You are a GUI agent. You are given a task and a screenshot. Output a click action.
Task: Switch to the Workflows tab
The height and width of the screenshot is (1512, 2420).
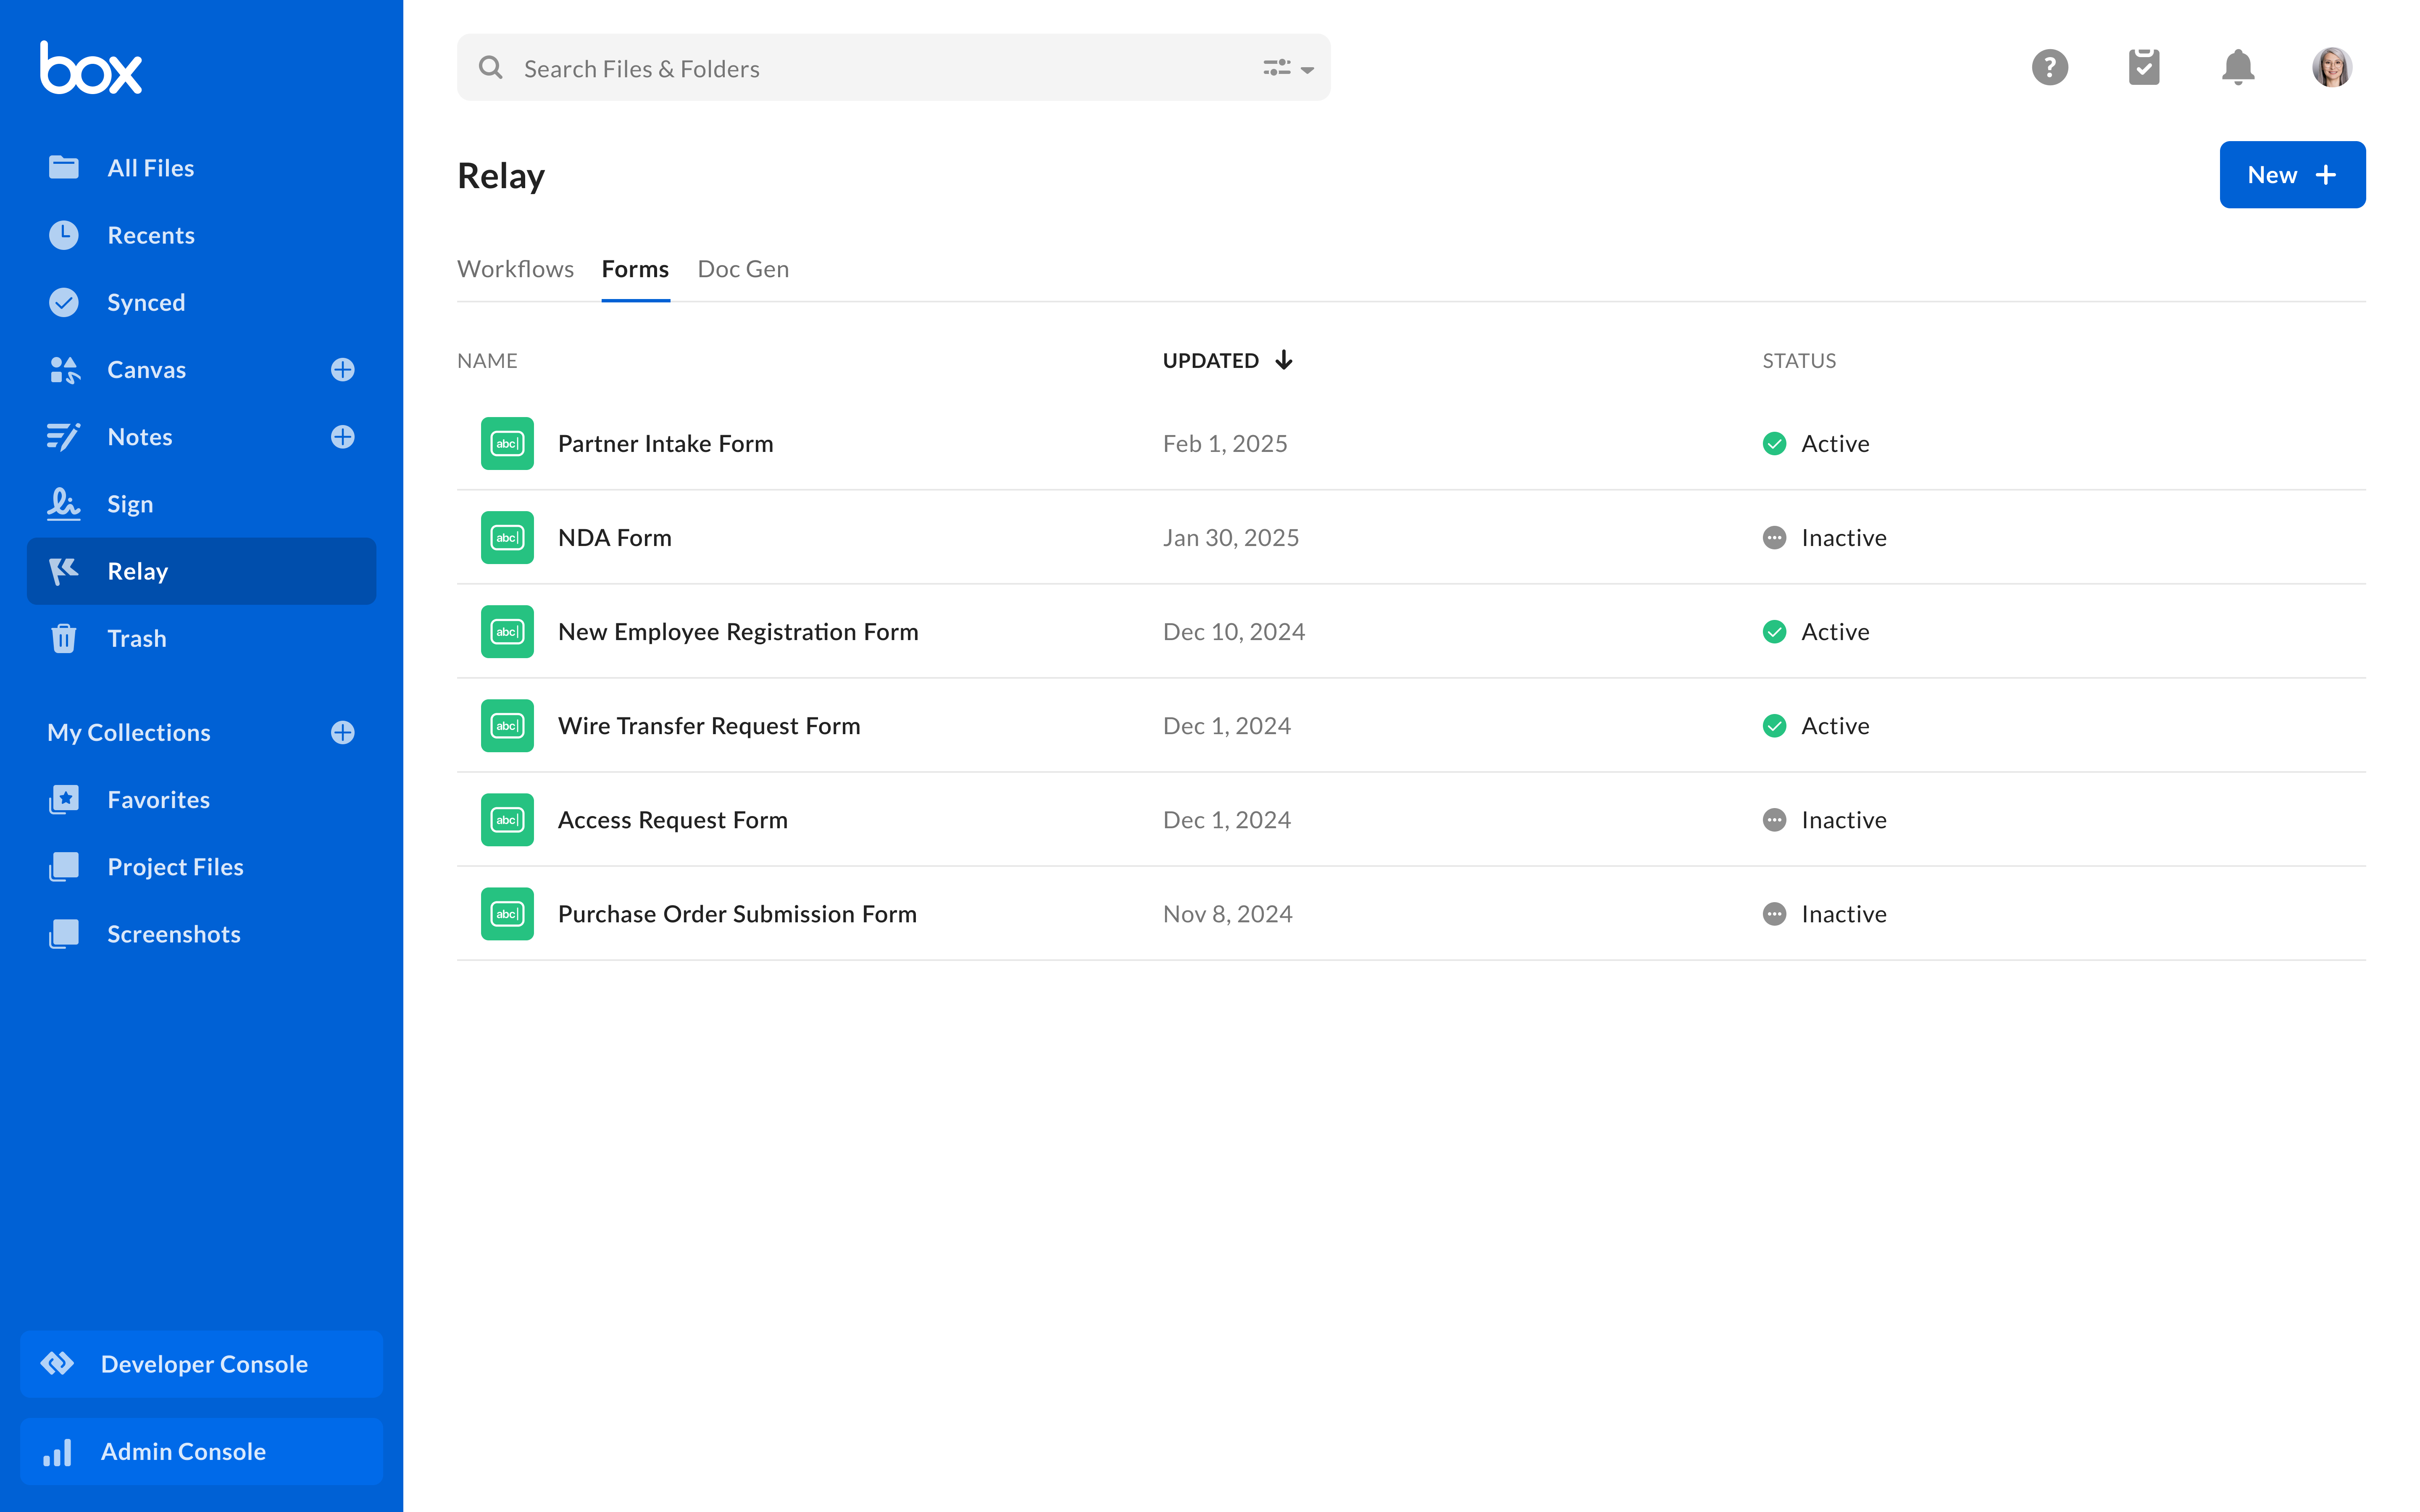coord(516,268)
